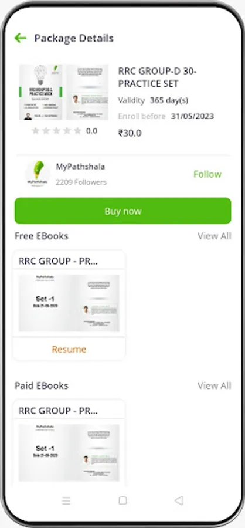The image size is (245, 528).
Task: Tap the Android home square icon
Action: [123, 501]
